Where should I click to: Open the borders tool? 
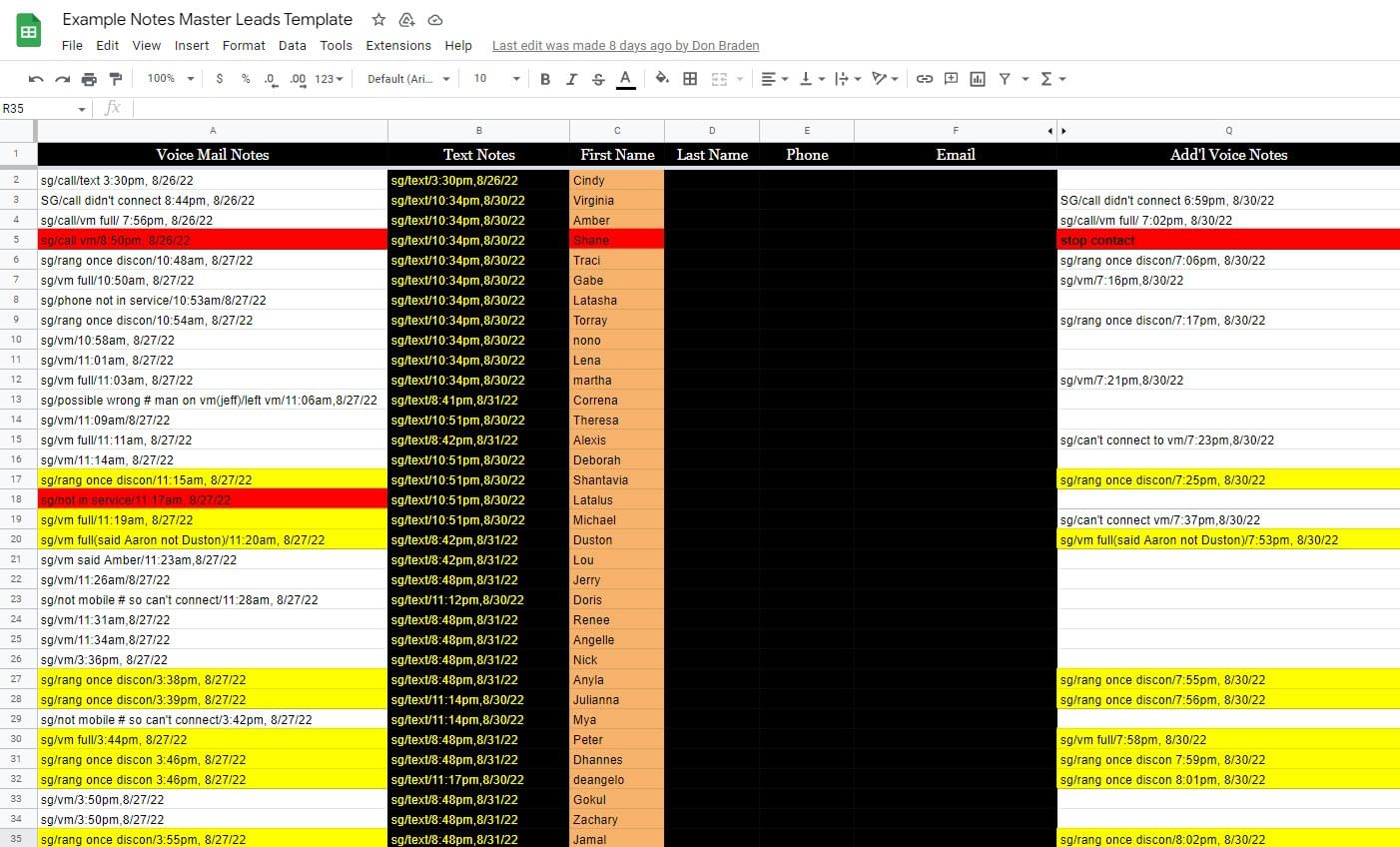(690, 79)
